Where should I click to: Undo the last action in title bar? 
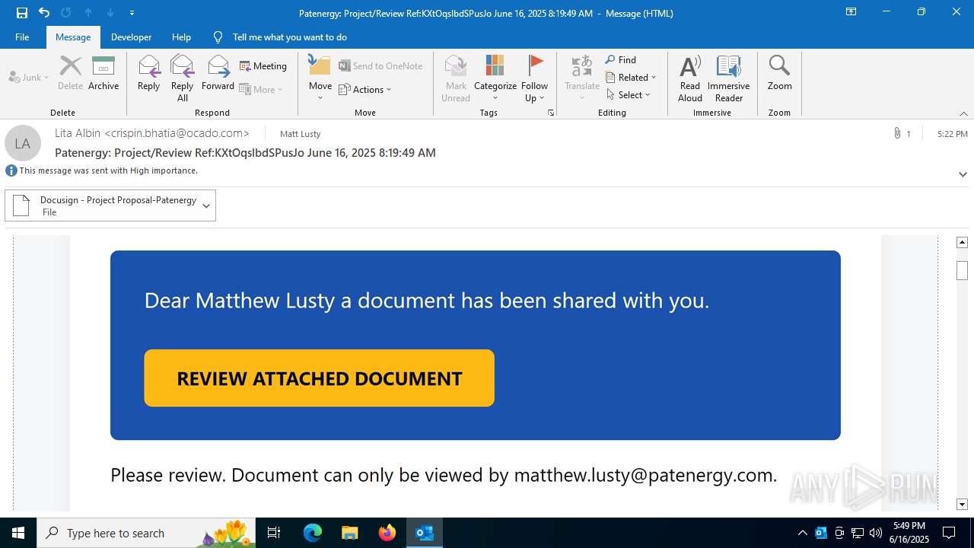pos(44,12)
